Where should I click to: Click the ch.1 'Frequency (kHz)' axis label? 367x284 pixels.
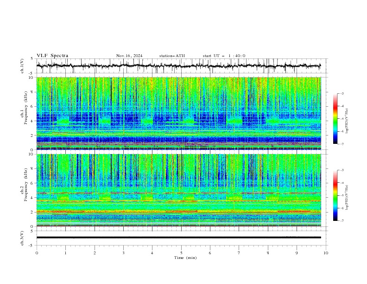point(26,107)
